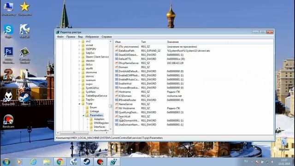
Task: Select the Domain value icon
Action: coord(117,67)
